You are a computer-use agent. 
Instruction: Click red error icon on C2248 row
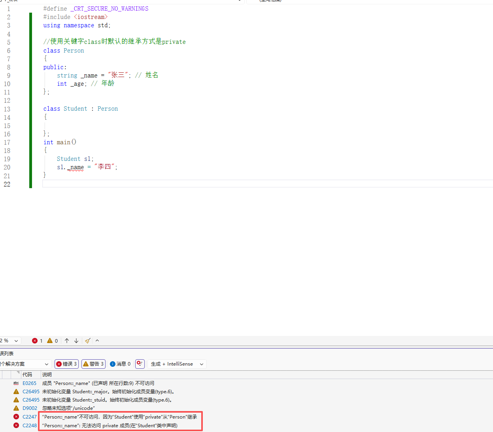coord(16,426)
